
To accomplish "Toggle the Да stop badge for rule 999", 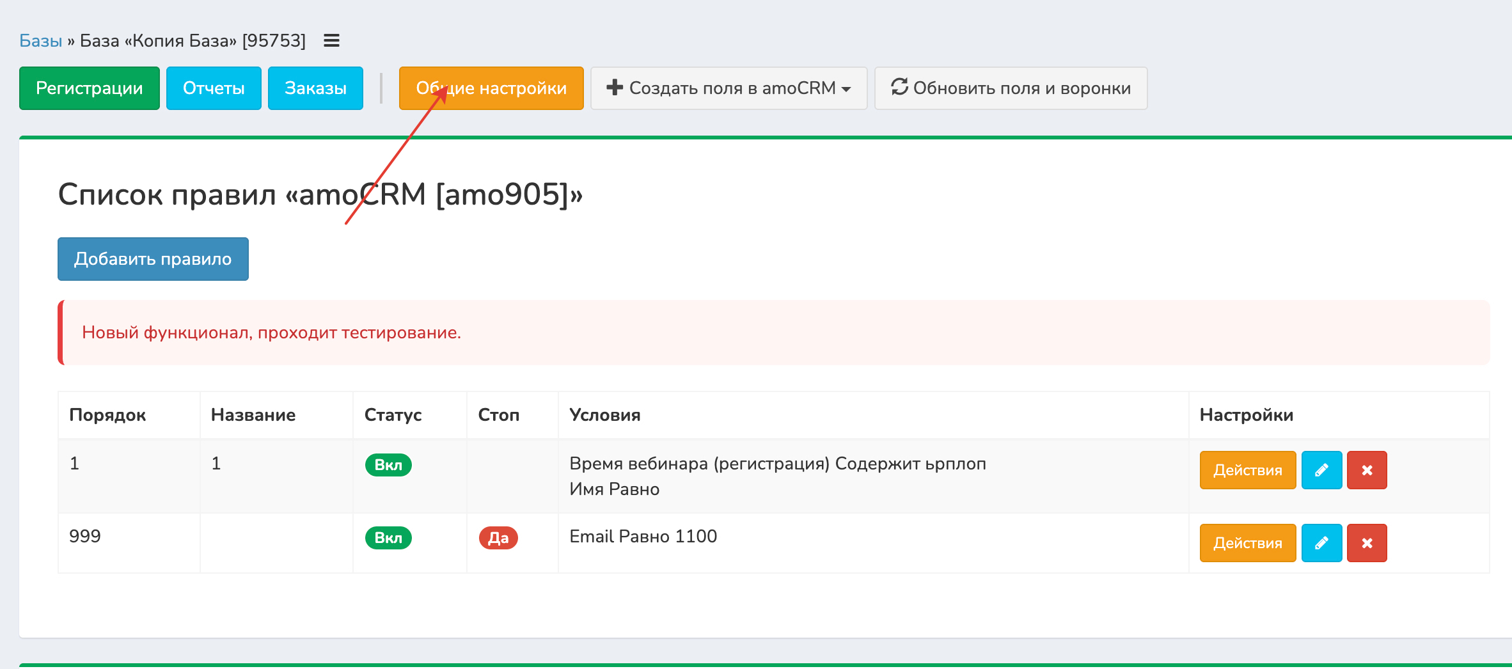I will tap(498, 538).
